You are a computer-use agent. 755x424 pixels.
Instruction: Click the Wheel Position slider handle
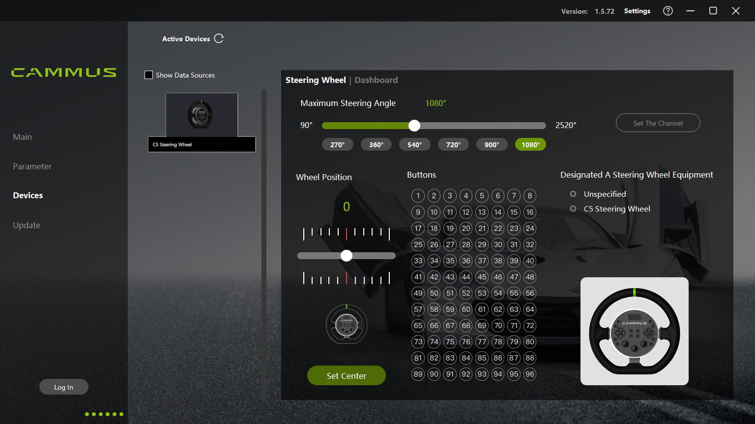[x=347, y=255]
